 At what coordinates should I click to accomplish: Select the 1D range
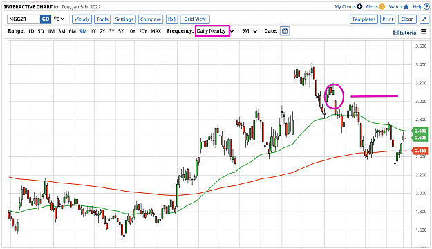point(31,31)
